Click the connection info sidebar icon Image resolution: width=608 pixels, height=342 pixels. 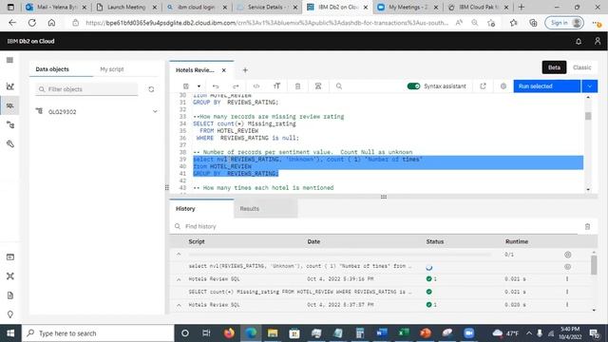coord(10,257)
